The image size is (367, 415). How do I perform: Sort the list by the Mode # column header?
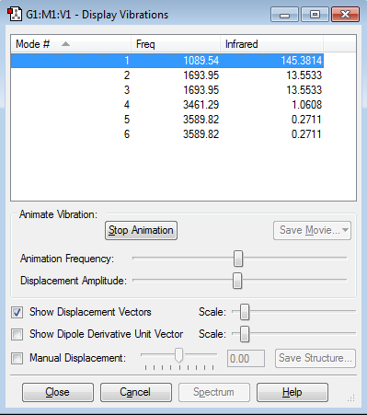71,44
